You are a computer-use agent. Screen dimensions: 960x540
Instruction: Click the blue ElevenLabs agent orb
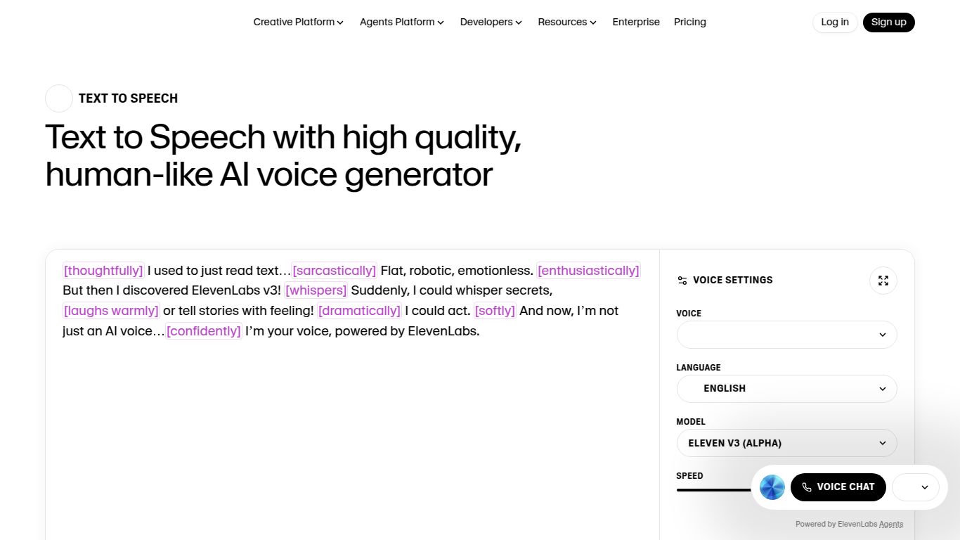[772, 487]
